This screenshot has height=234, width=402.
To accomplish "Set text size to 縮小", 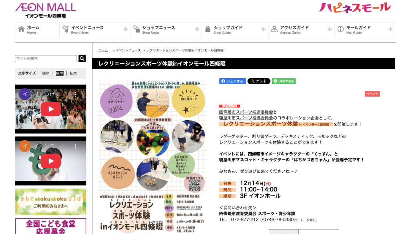I will pos(46,73).
